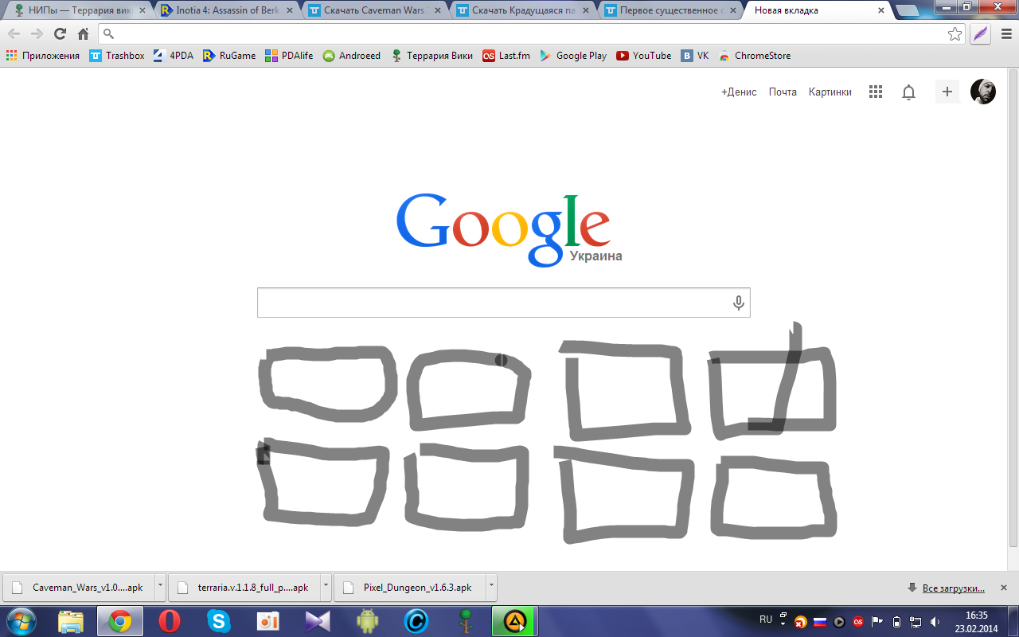
Task: Go back with the browser back arrow
Action: [14, 33]
